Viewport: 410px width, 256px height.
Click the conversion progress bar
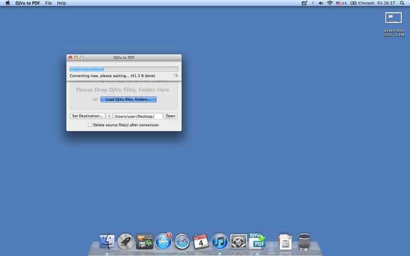pos(124,69)
